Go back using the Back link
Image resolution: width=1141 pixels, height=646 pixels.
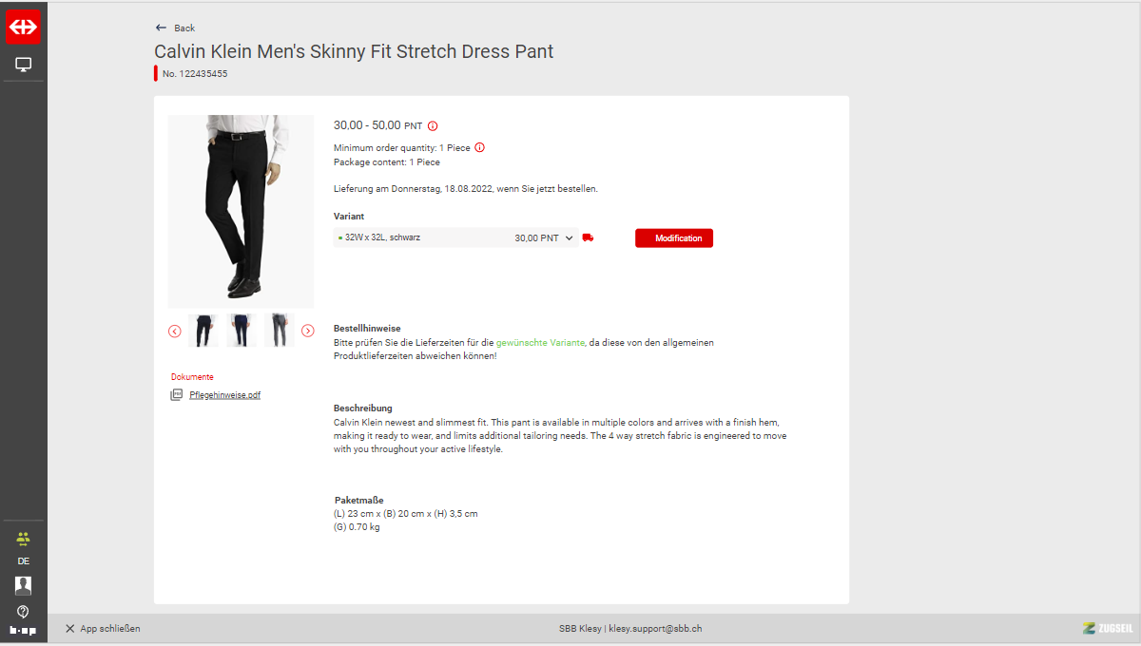pyautogui.click(x=175, y=28)
